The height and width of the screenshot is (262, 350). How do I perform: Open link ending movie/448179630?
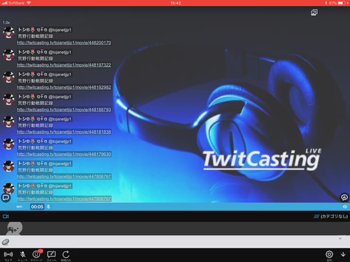coord(64,154)
